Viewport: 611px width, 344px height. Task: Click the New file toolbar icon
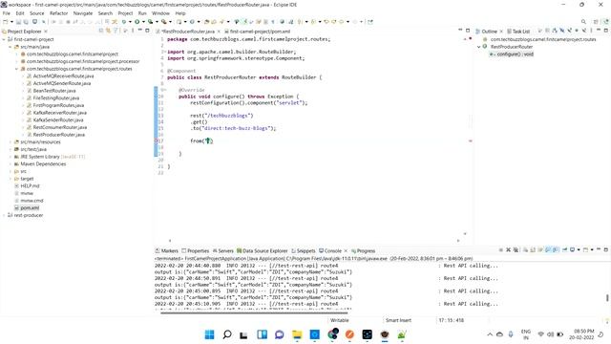coord(6,22)
